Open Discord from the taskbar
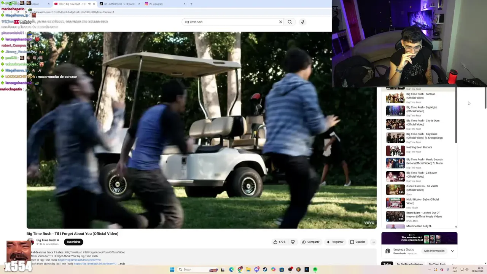The width and height of the screenshot is (487, 274). (256, 269)
